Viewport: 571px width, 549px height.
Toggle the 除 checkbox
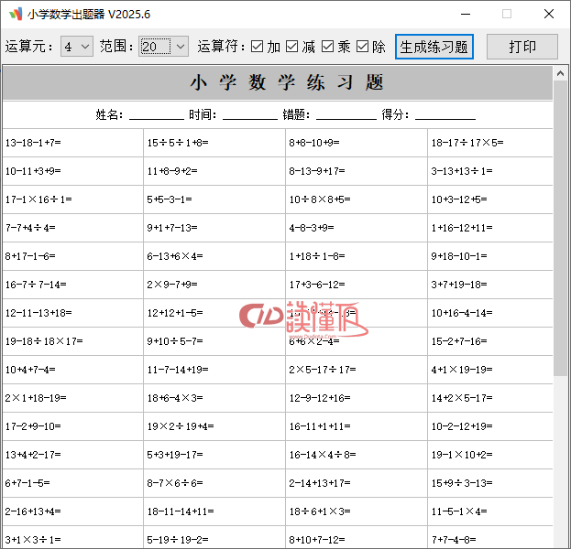pos(362,47)
